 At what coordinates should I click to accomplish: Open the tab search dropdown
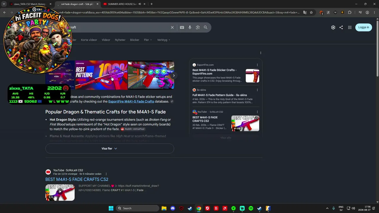coord(4,4)
